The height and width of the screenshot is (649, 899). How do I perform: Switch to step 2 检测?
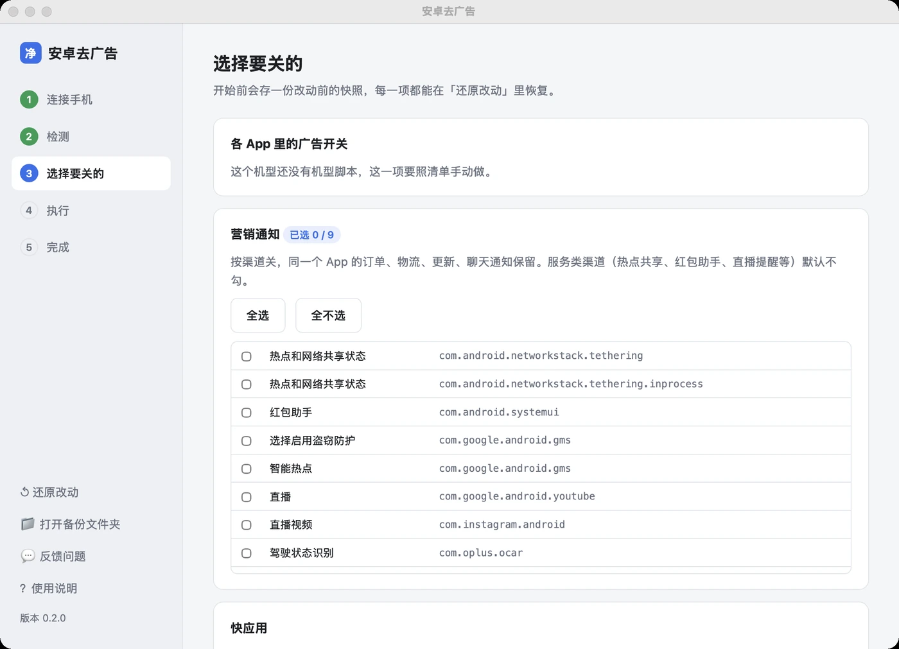[91, 137]
